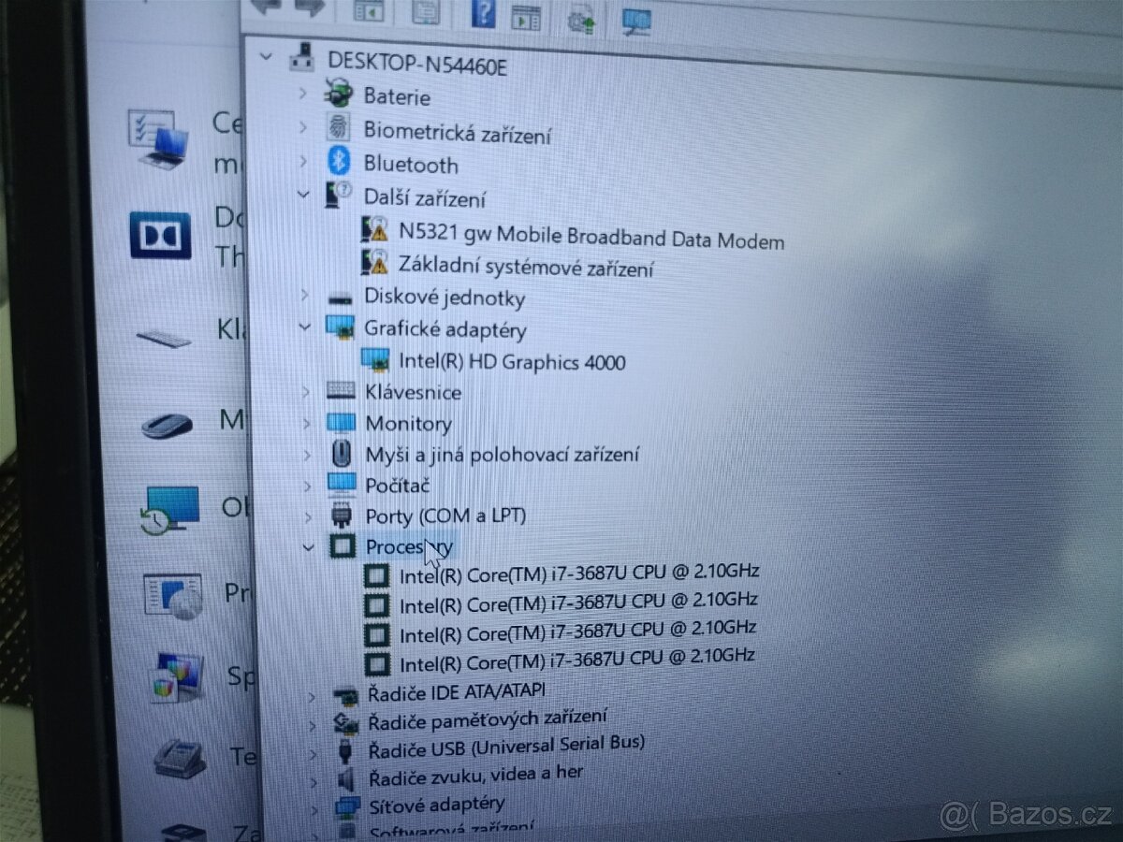Image resolution: width=1123 pixels, height=842 pixels.
Task: Select Řadiče USB (Universal Serial Bus) label
Action: [506, 748]
